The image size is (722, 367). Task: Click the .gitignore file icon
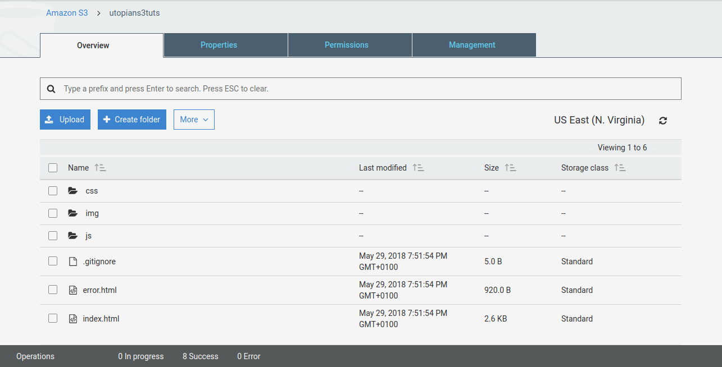(72, 262)
